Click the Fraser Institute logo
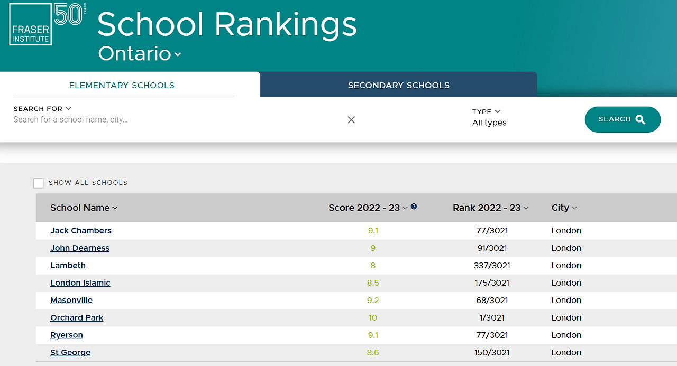Viewport: 677px width, 366px height. point(47,24)
